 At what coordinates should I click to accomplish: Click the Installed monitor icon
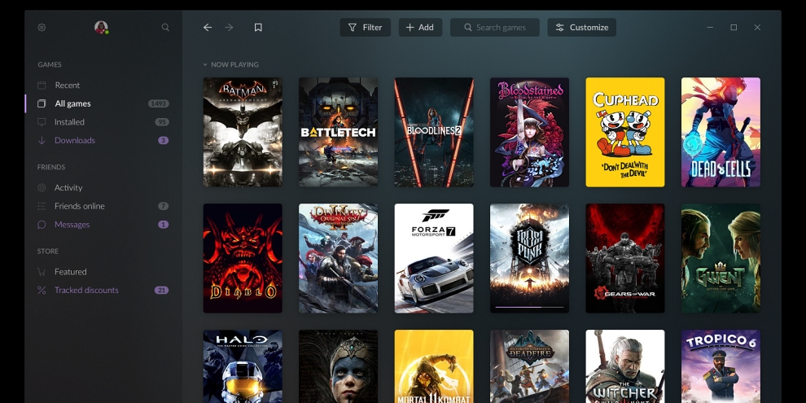tap(42, 122)
